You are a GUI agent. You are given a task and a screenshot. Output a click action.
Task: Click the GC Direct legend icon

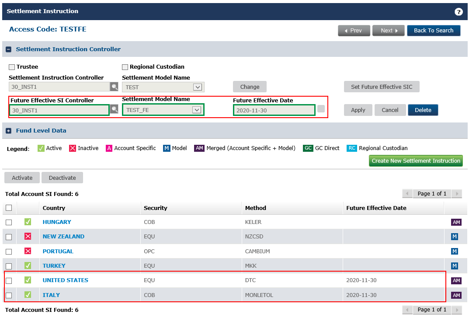(x=308, y=148)
